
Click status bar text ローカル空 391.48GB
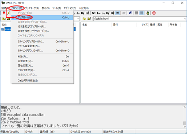click(81, 132)
